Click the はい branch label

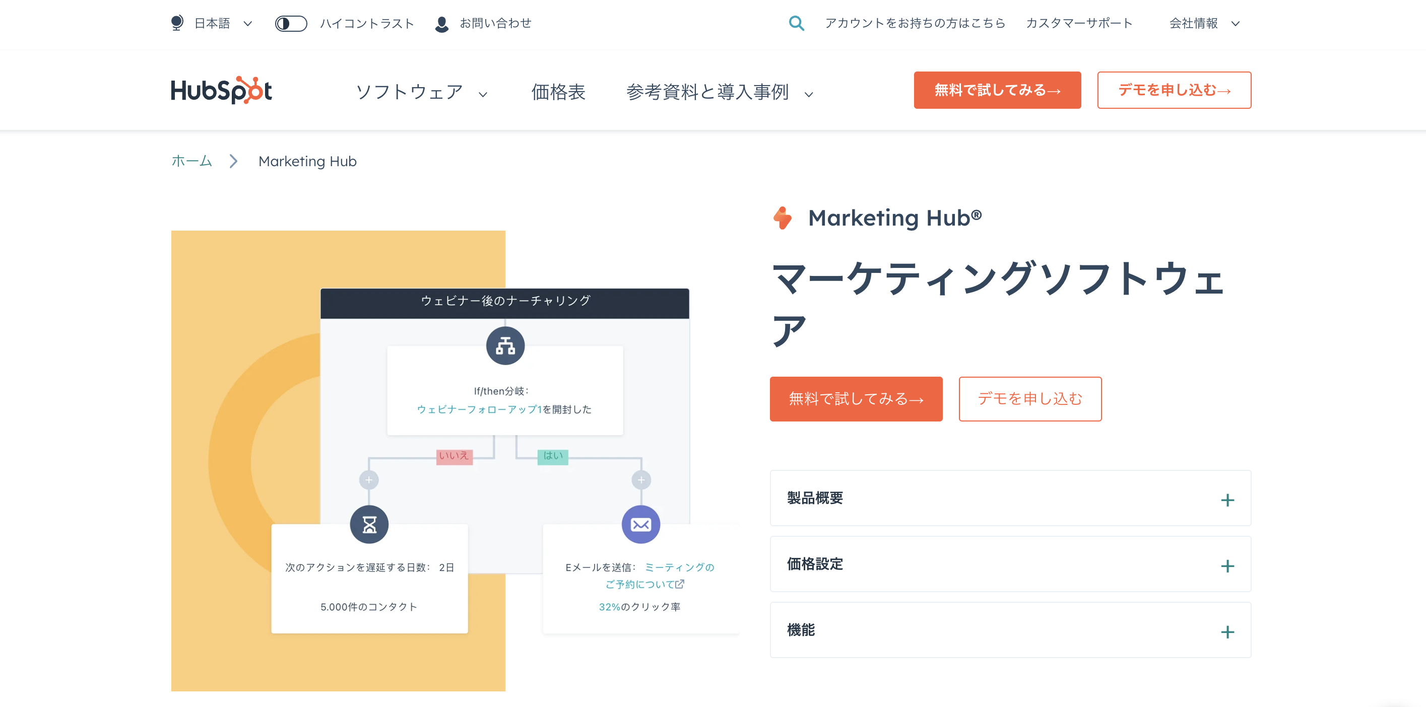[x=552, y=456]
